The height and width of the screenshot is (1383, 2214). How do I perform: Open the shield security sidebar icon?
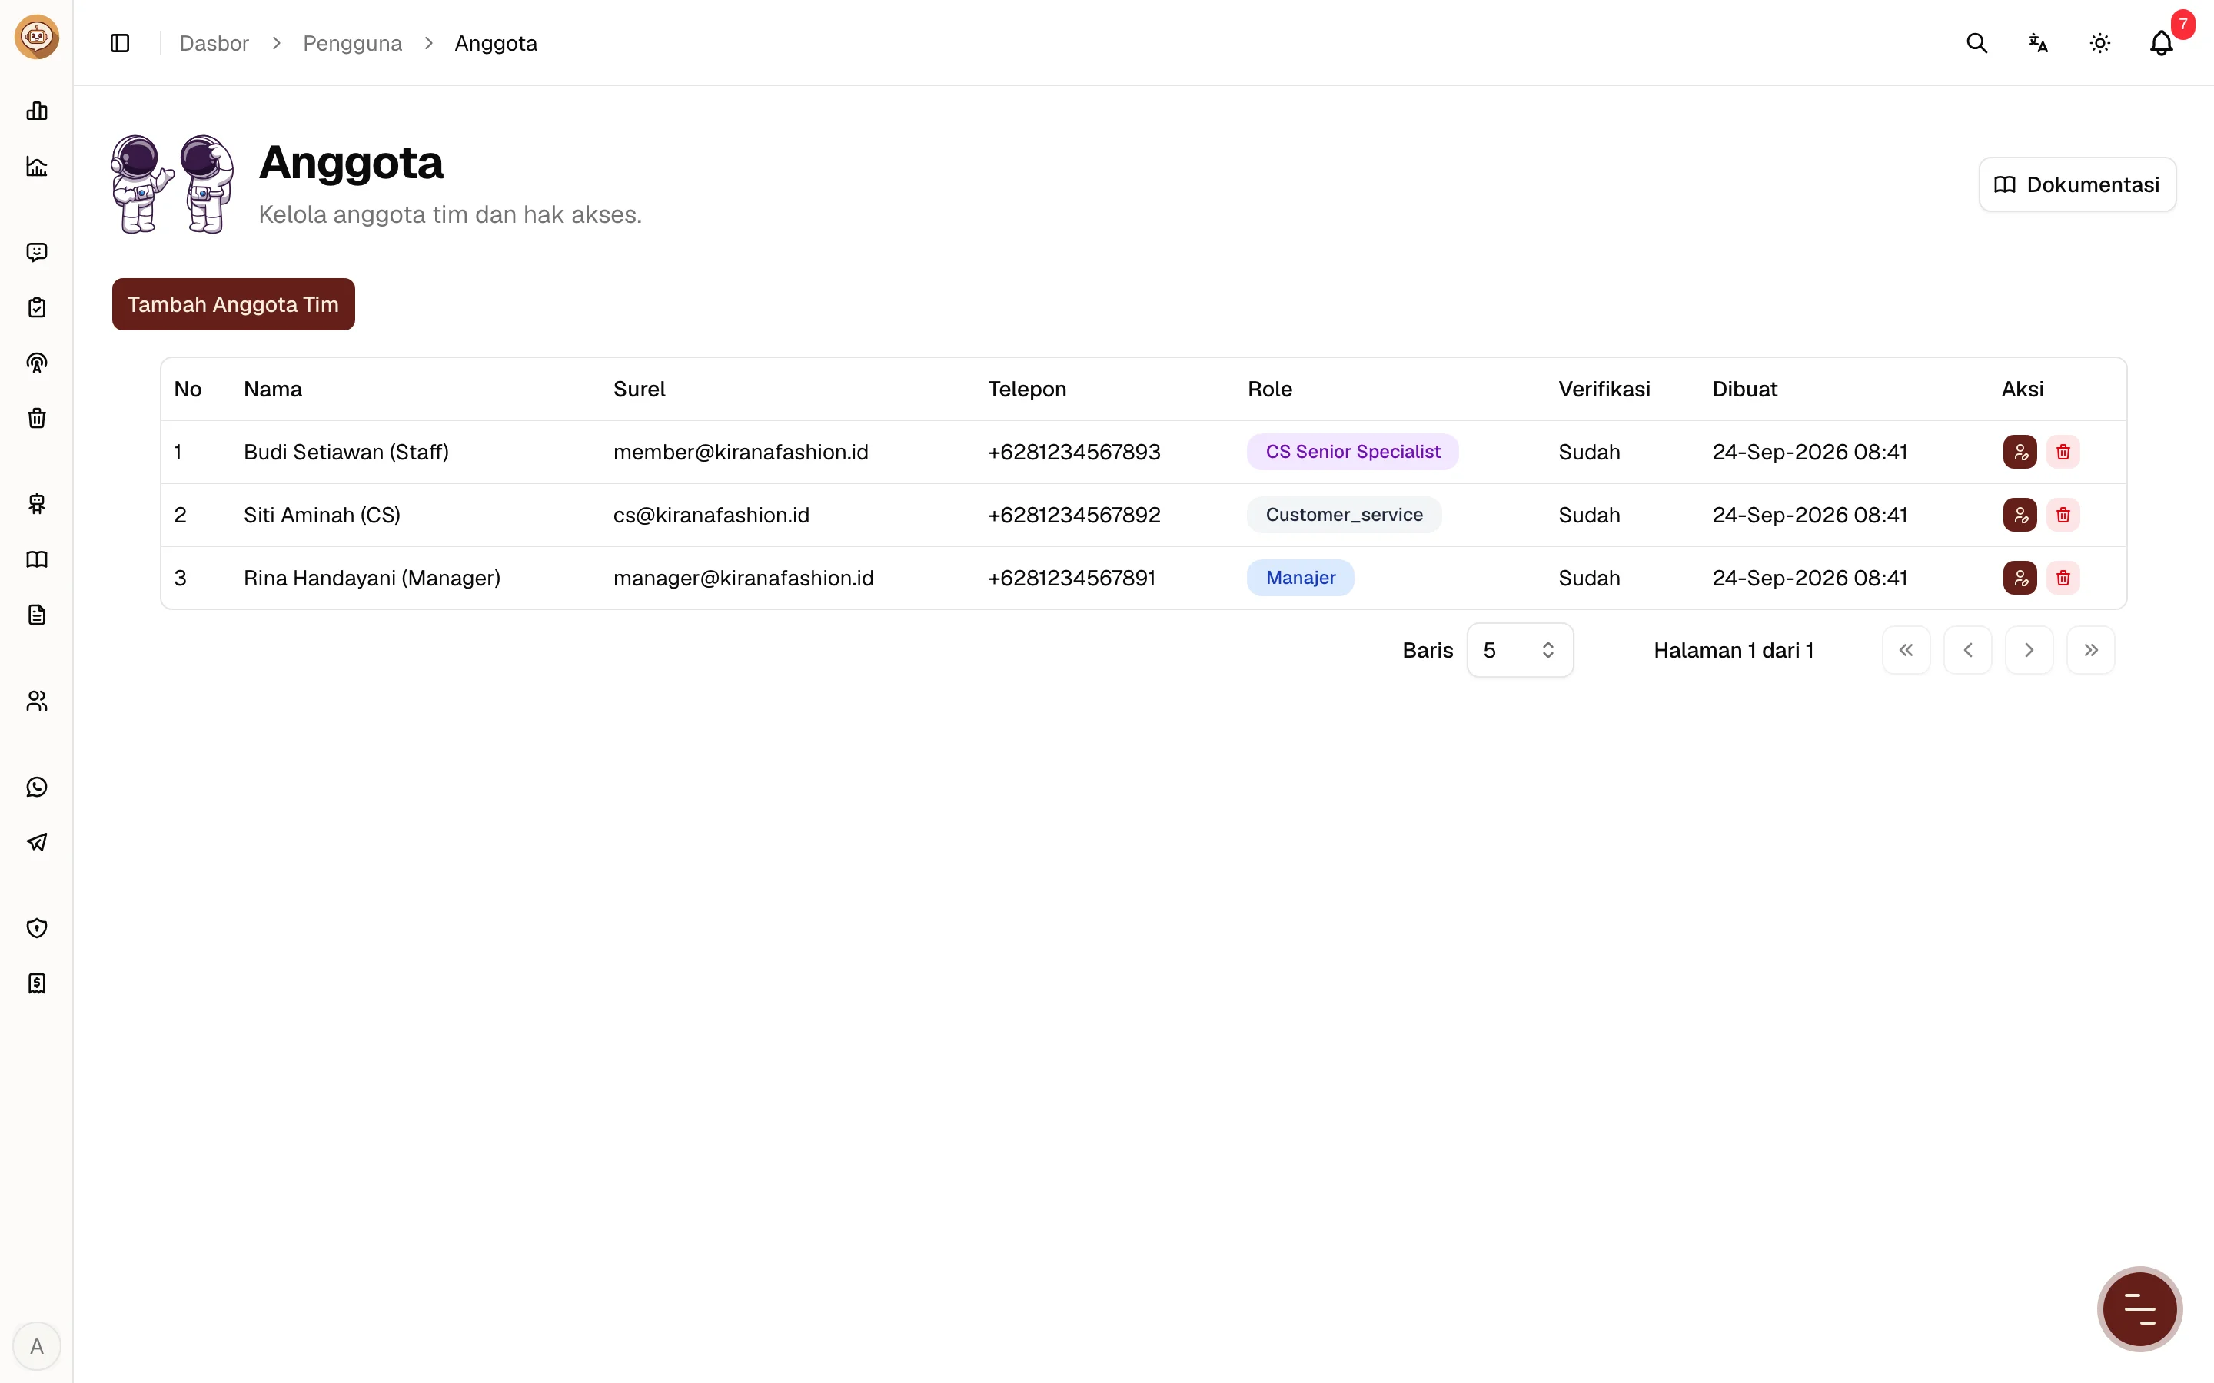(x=37, y=928)
